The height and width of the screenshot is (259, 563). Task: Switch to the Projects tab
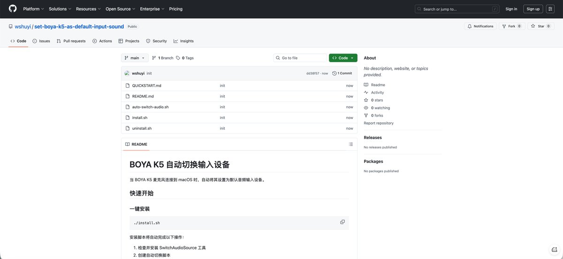[x=129, y=41]
